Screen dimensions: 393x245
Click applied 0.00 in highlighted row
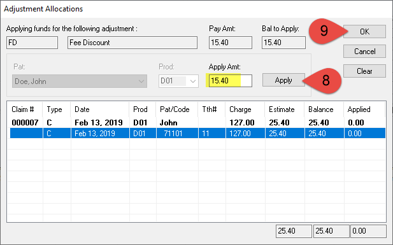[x=355, y=133]
